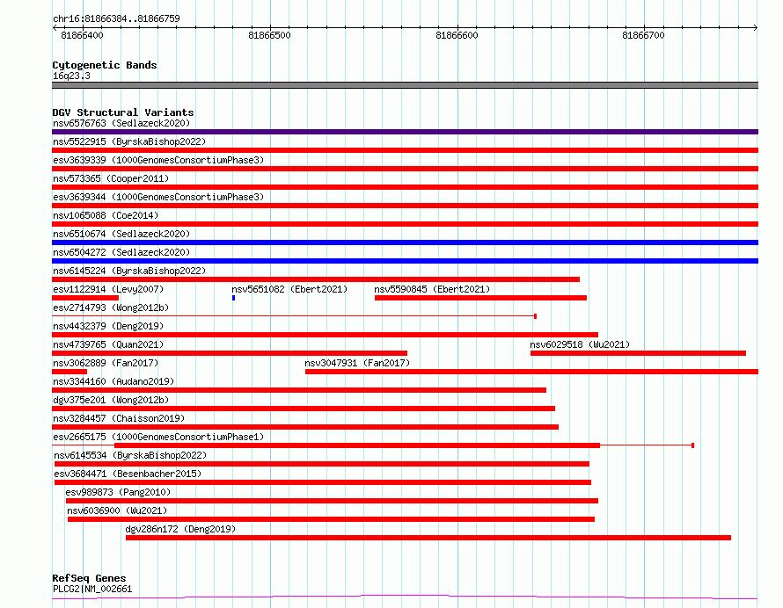Click the 81866500 ruler tick label
Image resolution: width=783 pixels, height=608 pixels.
269,35
